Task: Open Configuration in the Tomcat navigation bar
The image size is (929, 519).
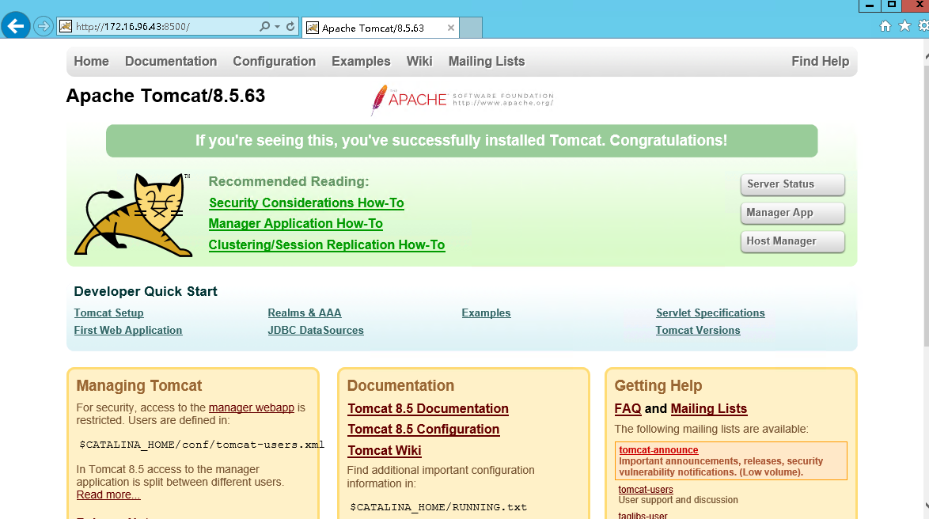Action: [275, 62]
